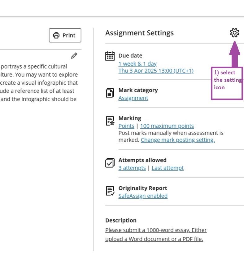Click the 'Last attempt' link
The width and height of the screenshot is (244, 256).
tap(168, 168)
